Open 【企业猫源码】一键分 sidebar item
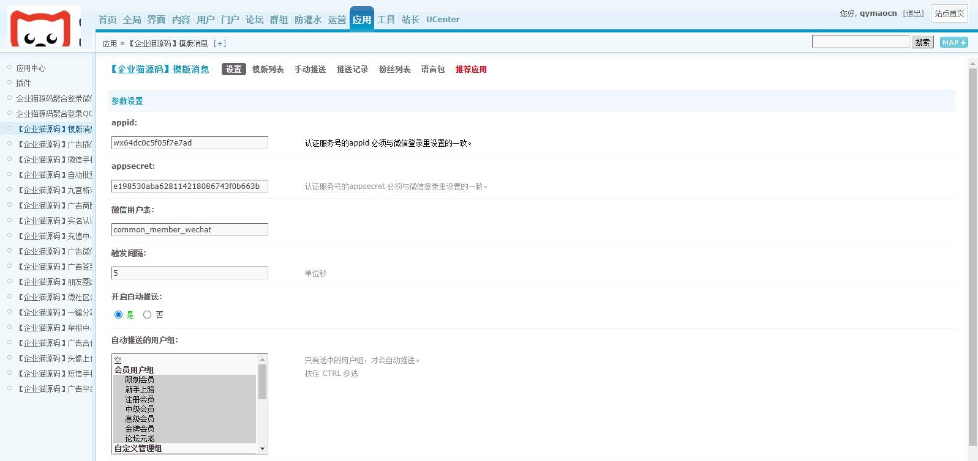978x461 pixels. point(54,312)
